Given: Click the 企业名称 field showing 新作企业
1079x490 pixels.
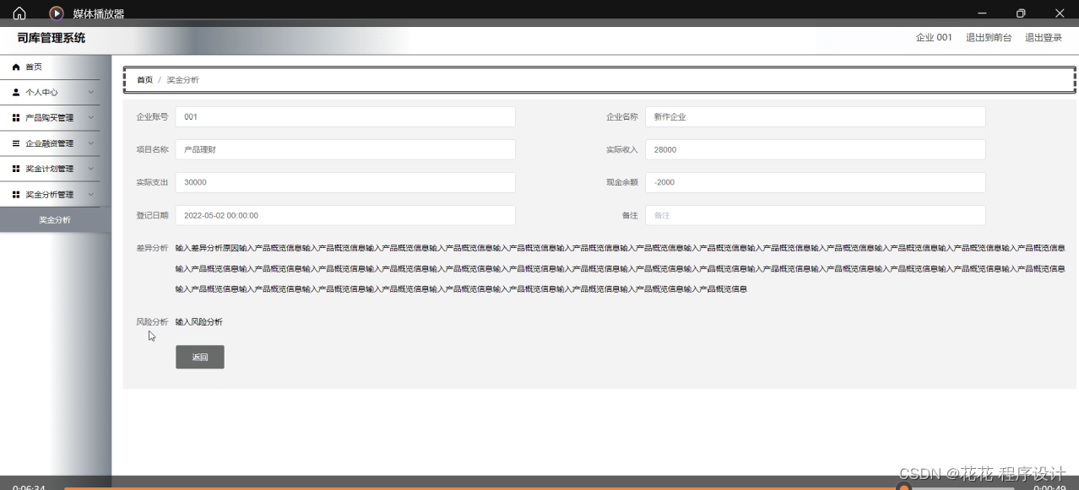Looking at the screenshot, I should click(x=815, y=116).
